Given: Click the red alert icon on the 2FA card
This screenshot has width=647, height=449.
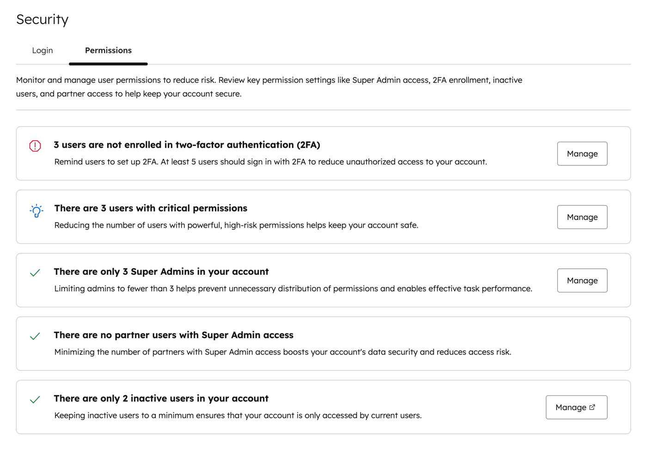Looking at the screenshot, I should pos(35,146).
